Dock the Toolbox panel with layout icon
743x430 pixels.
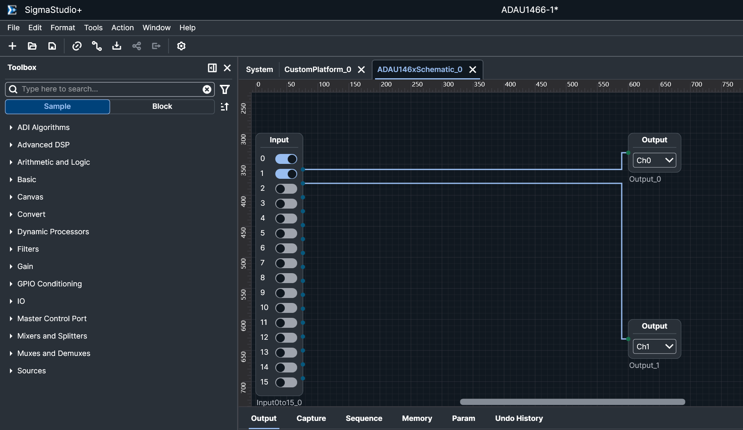point(212,68)
